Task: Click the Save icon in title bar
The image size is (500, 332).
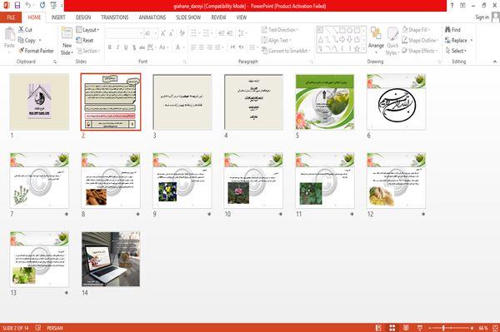Action: click(17, 5)
